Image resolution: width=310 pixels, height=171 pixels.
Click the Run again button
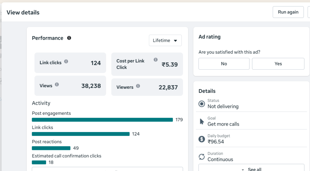[x=288, y=12]
